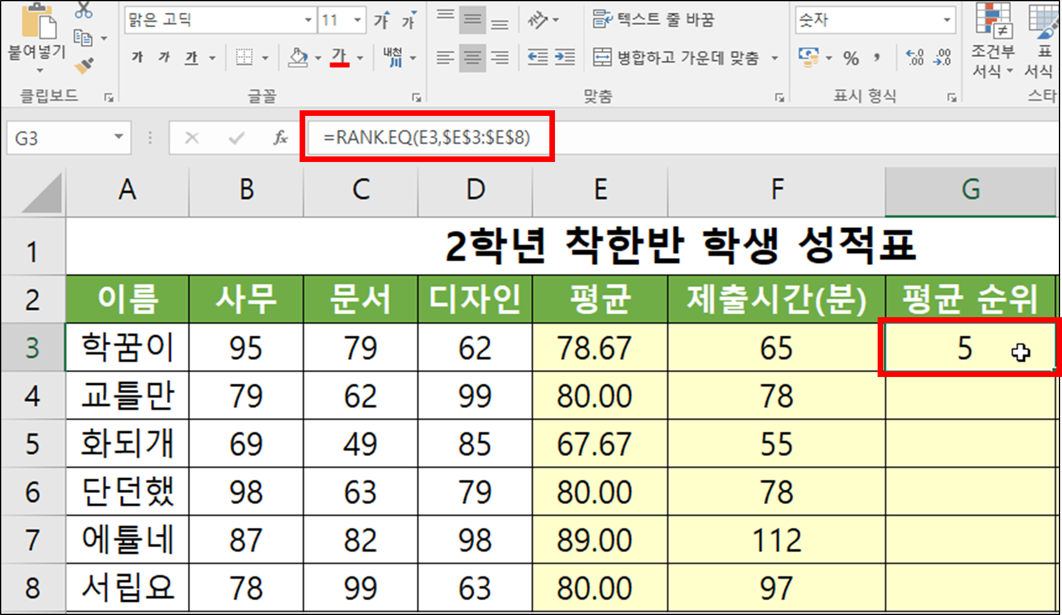Align text left
This screenshot has width=1062, height=615.
(x=445, y=58)
